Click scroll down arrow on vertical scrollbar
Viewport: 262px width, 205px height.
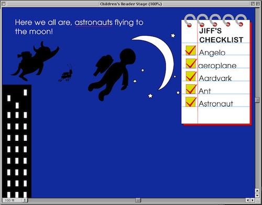coord(257,196)
